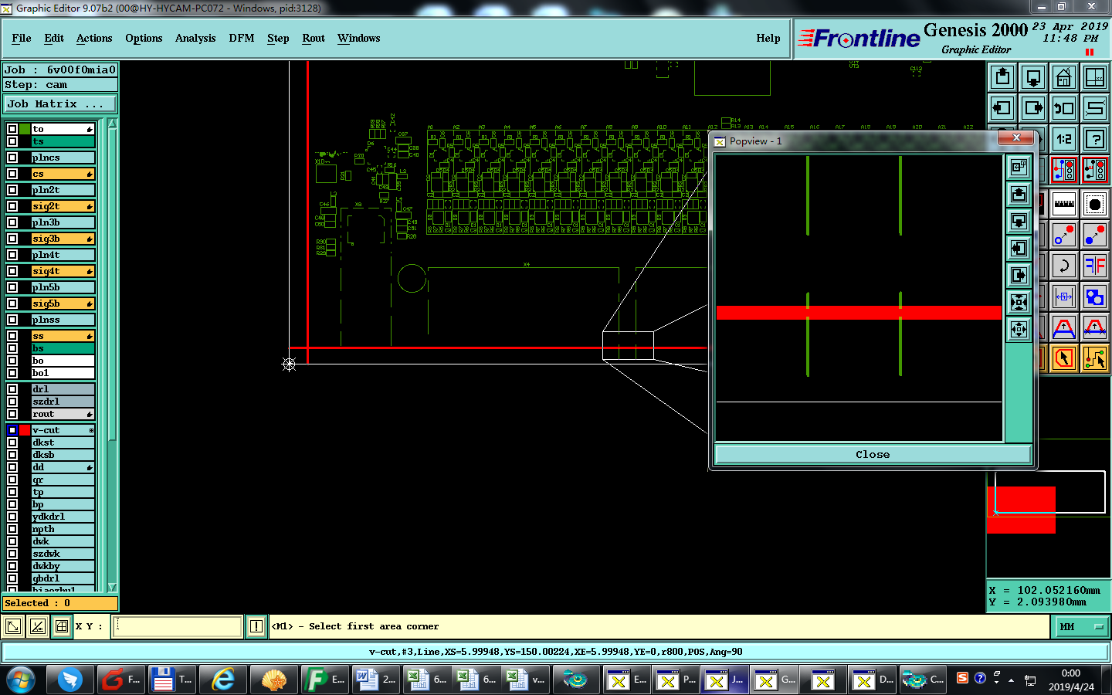Viewport: 1112px width, 695px height.
Task: Open the Help menu
Action: 768,38
